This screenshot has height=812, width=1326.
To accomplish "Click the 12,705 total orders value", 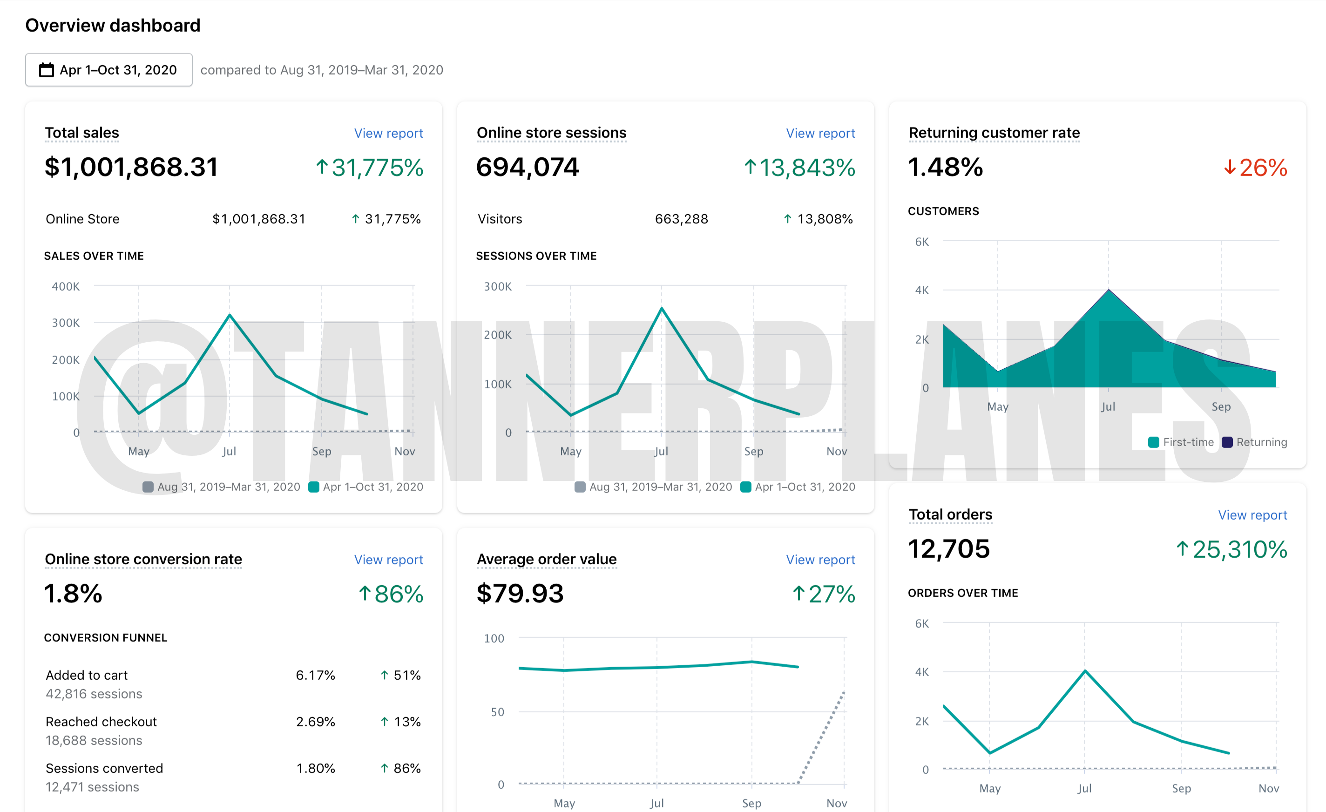I will pos(949,549).
